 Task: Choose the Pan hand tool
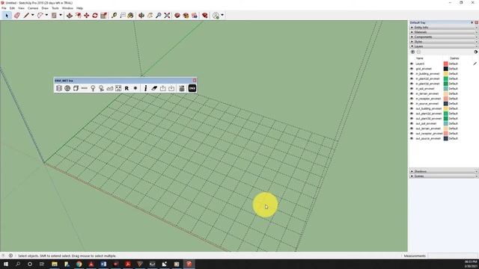click(x=150, y=15)
